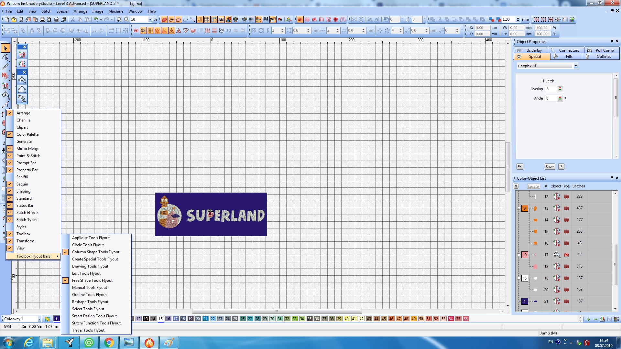This screenshot has width=621, height=349.
Task: Select color swatch 21 in palette
Action: click(205, 319)
